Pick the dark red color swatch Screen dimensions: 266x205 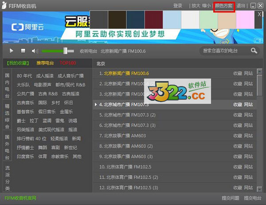tap(153, 21)
